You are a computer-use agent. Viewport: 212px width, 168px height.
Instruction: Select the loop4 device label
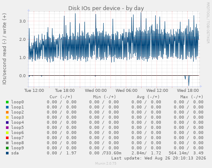17,122
